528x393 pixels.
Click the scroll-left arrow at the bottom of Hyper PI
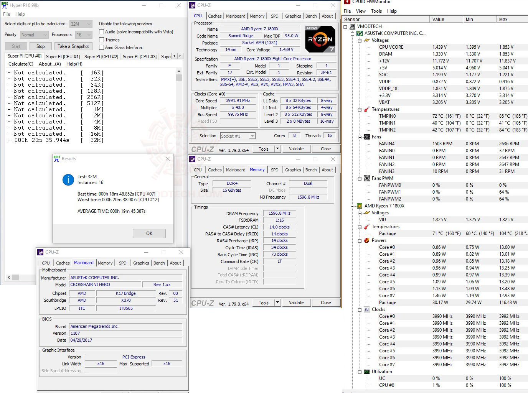pos(9,277)
